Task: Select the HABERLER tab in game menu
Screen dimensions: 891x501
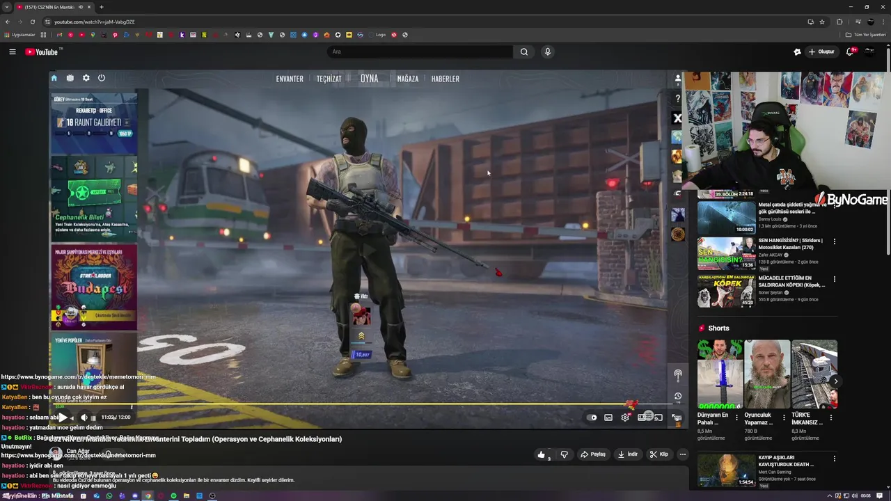Action: (445, 79)
